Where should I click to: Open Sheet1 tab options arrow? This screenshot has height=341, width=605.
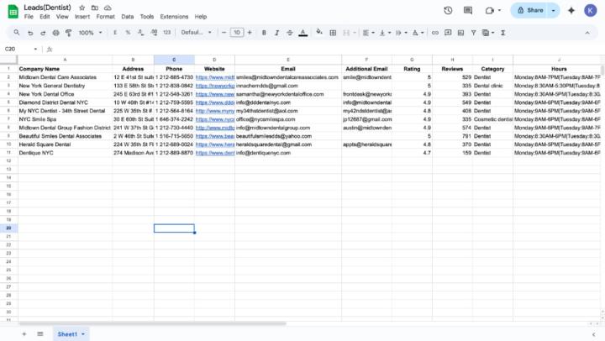(83, 334)
